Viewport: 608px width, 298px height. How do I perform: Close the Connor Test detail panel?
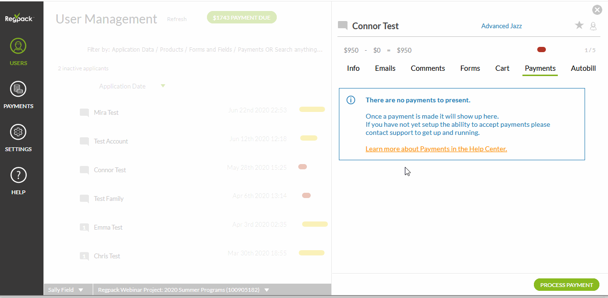tap(597, 10)
